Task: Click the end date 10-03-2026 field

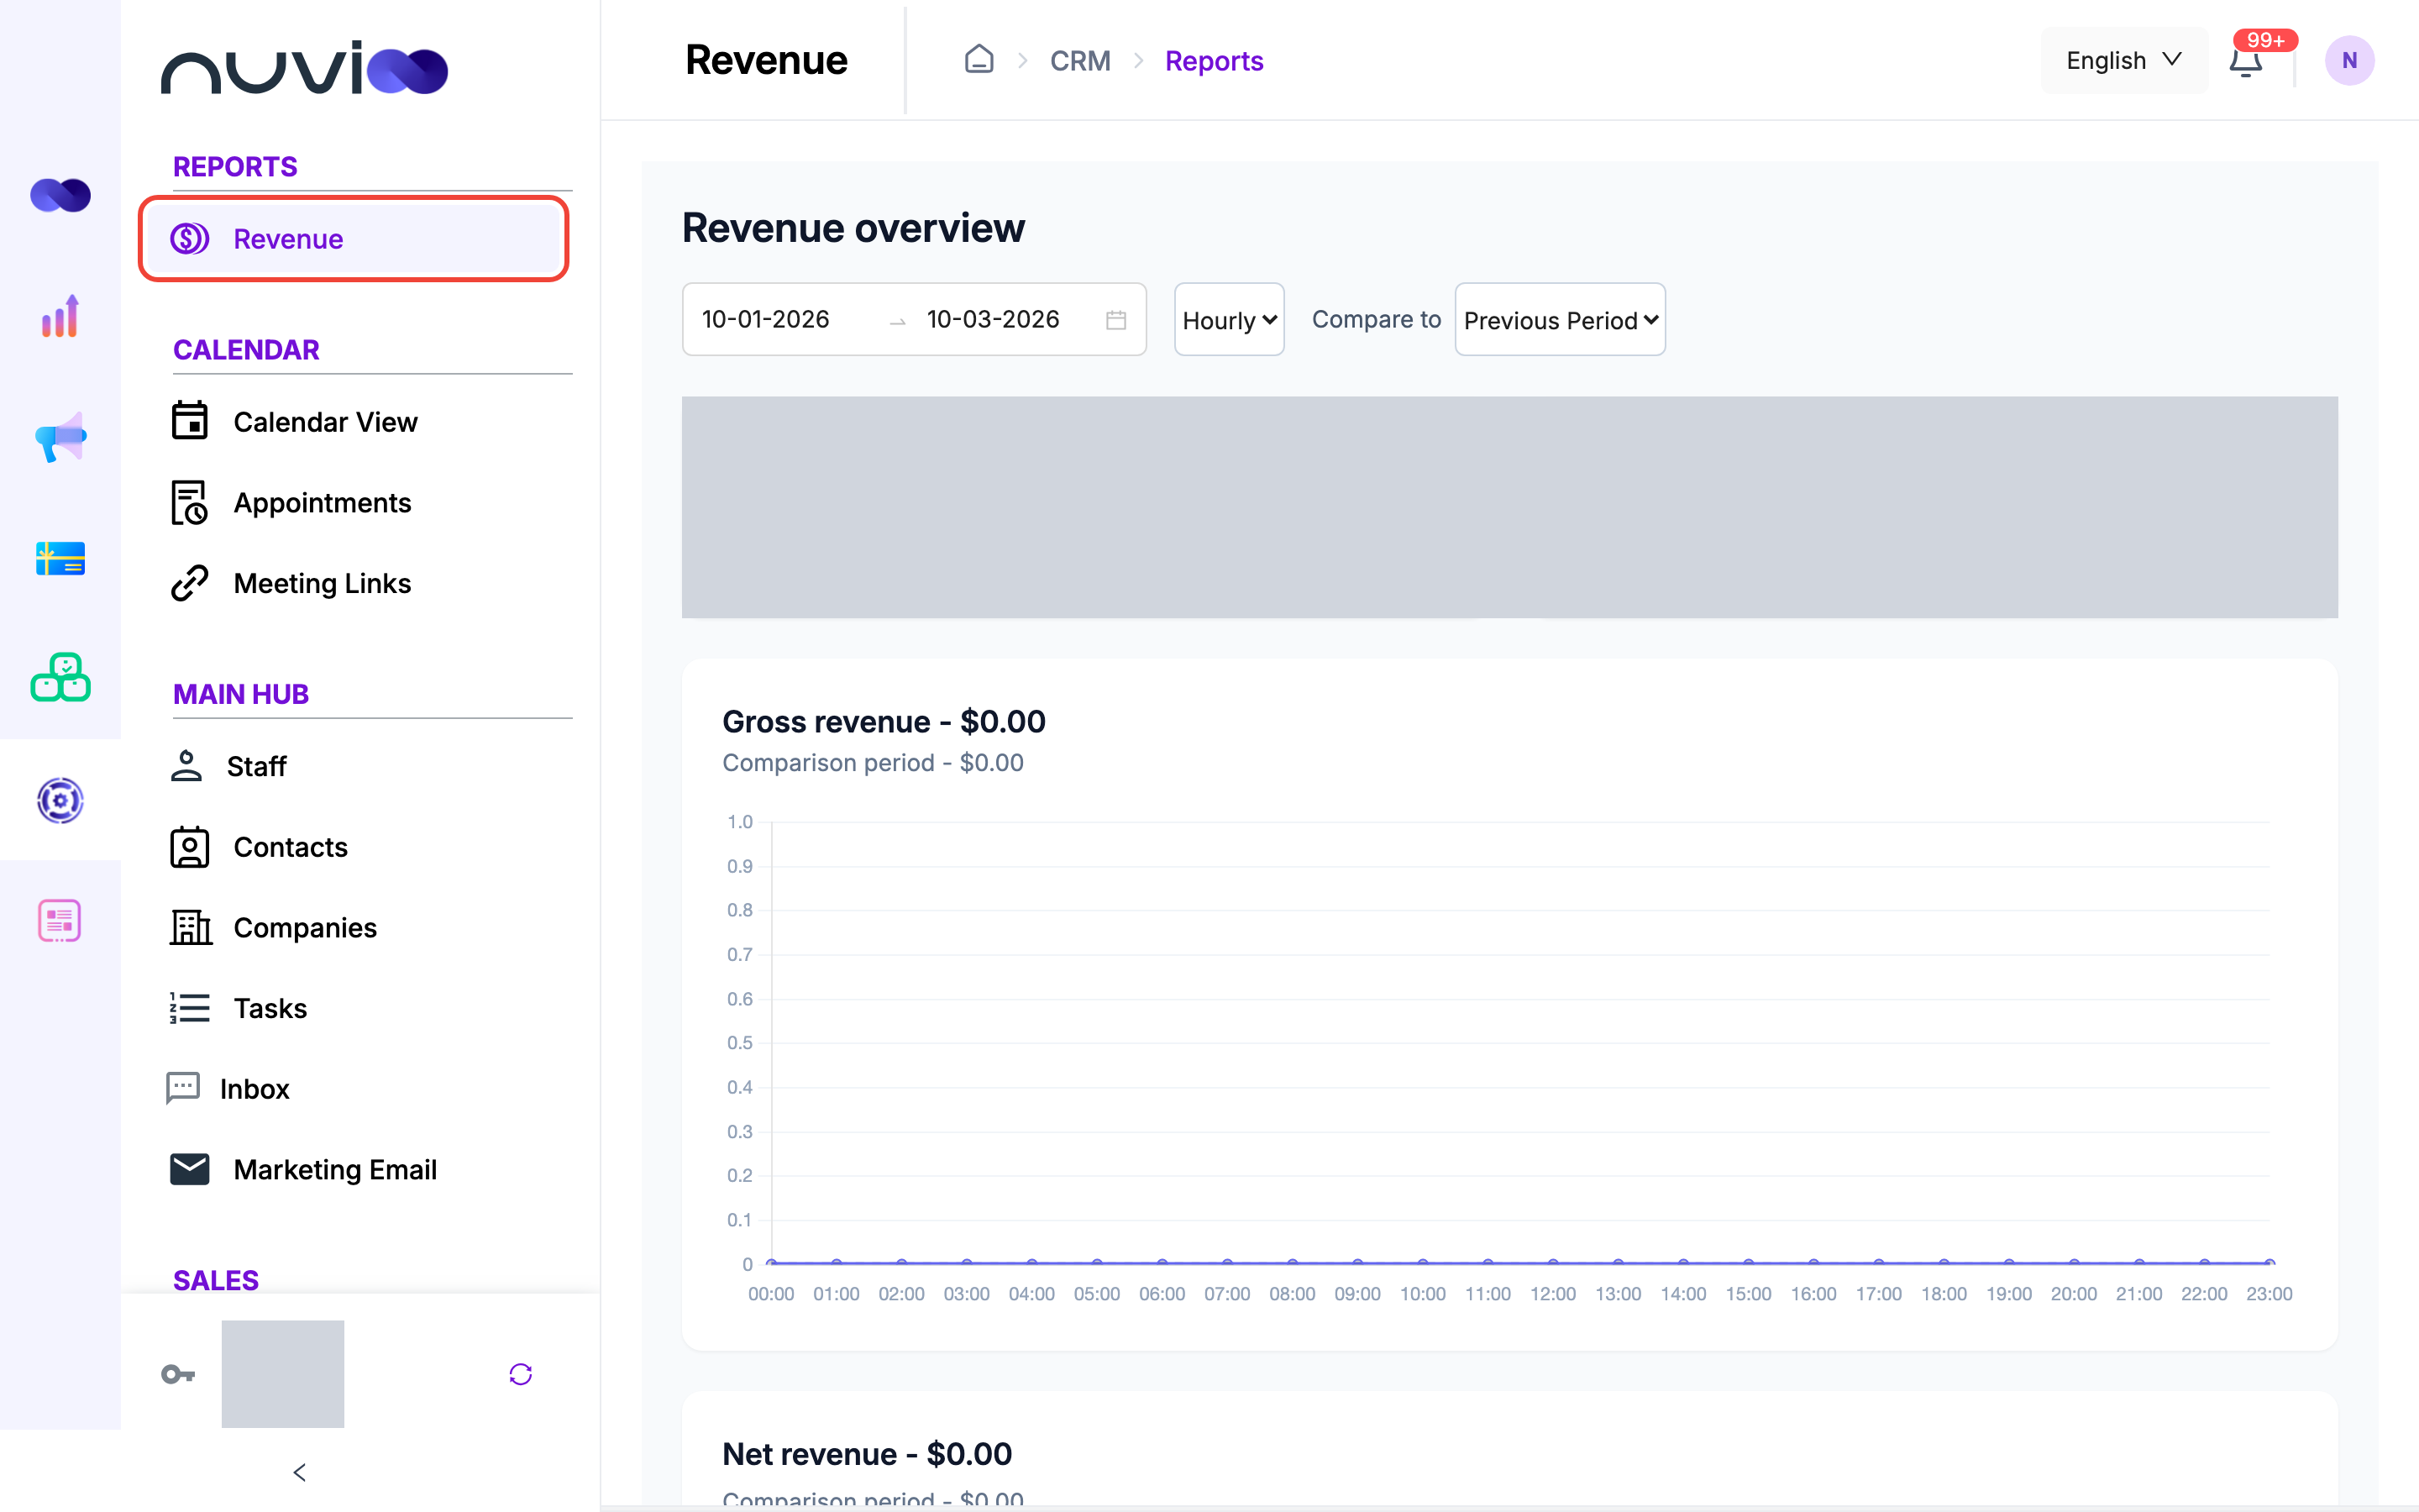Action: point(993,319)
